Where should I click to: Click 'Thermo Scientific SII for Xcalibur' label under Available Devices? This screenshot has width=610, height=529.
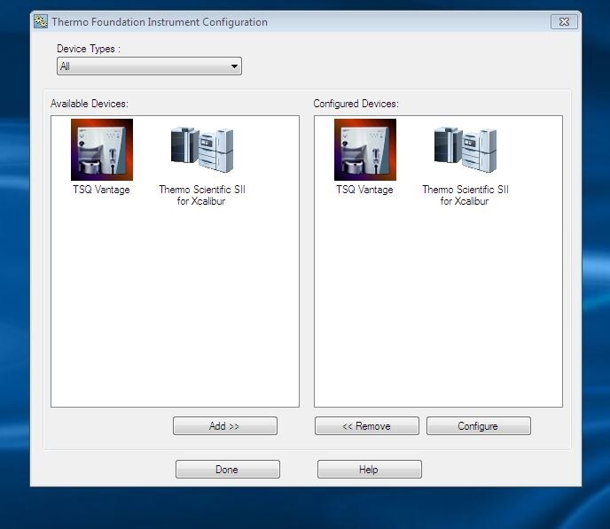[x=202, y=195]
